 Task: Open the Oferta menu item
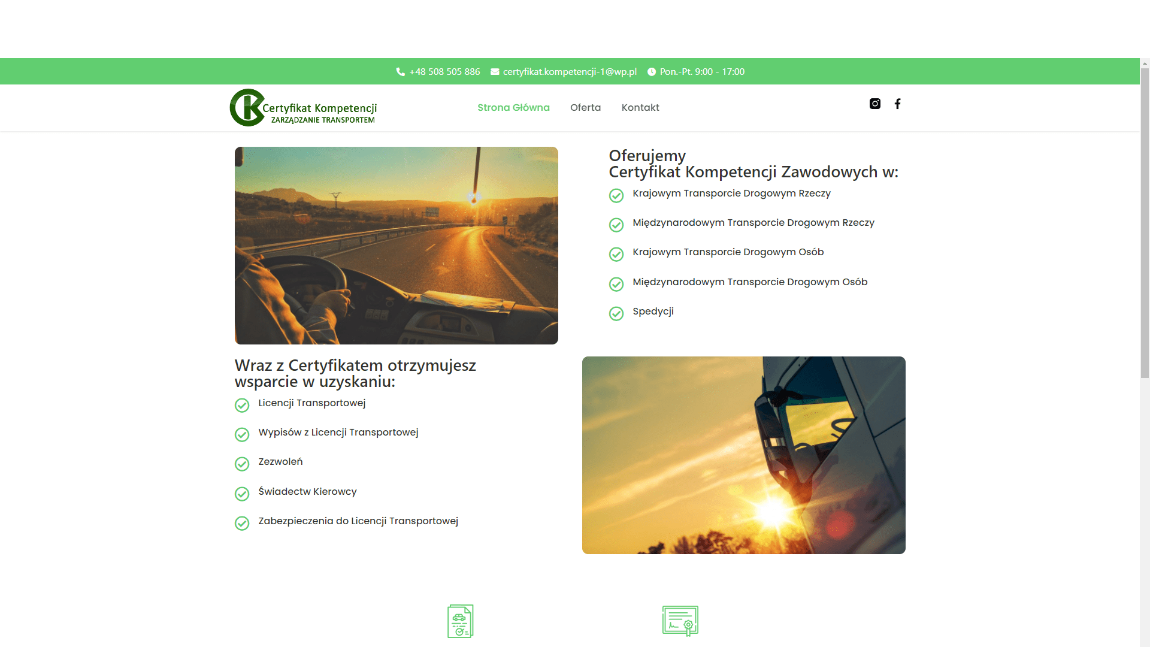click(585, 108)
